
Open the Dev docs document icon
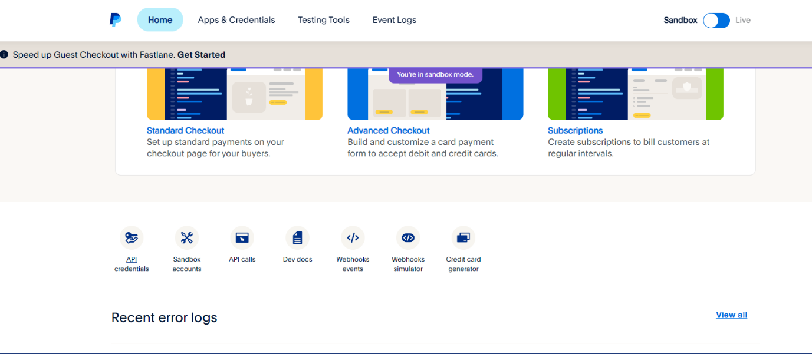298,238
